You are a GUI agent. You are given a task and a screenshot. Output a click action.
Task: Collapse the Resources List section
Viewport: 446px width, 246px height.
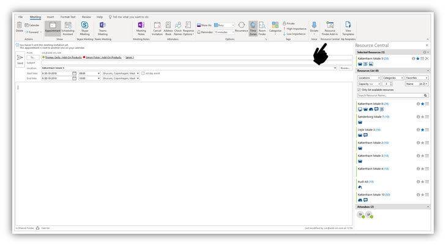[x=428, y=71]
